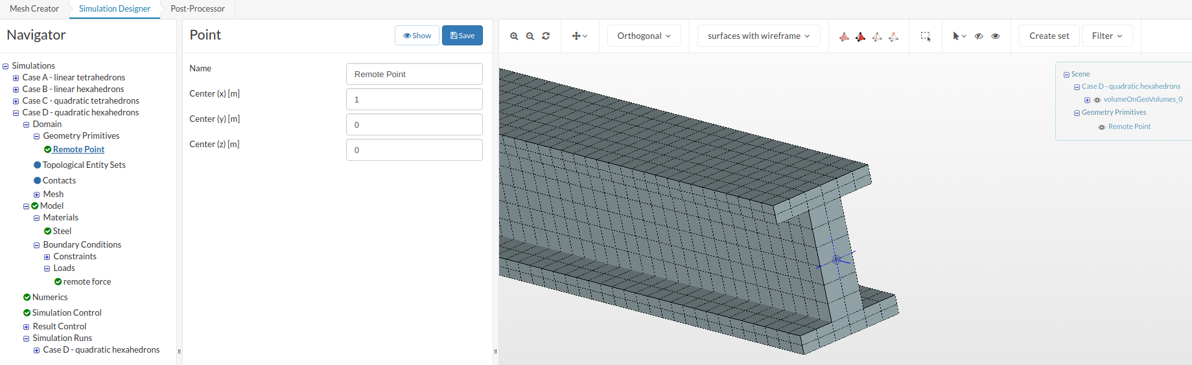This screenshot has width=1192, height=365.
Task: Go to the Mesh Creator tab
Action: (34, 8)
